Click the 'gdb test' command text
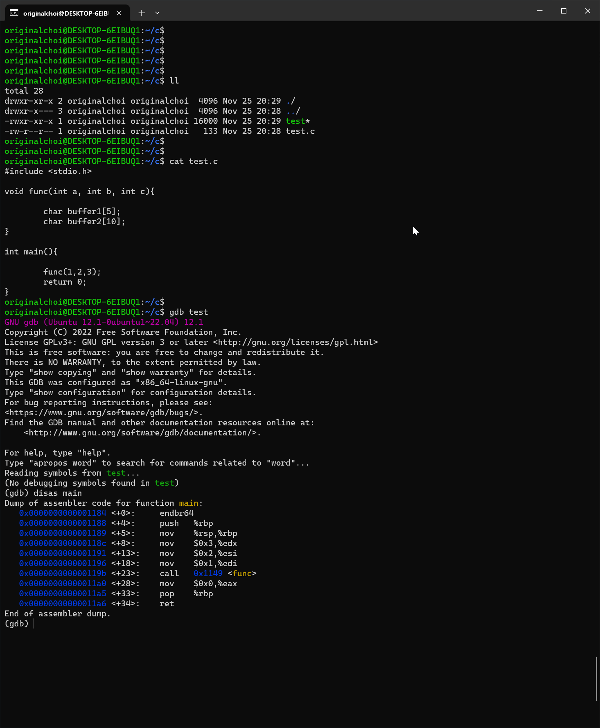This screenshot has width=600, height=728. (188, 312)
